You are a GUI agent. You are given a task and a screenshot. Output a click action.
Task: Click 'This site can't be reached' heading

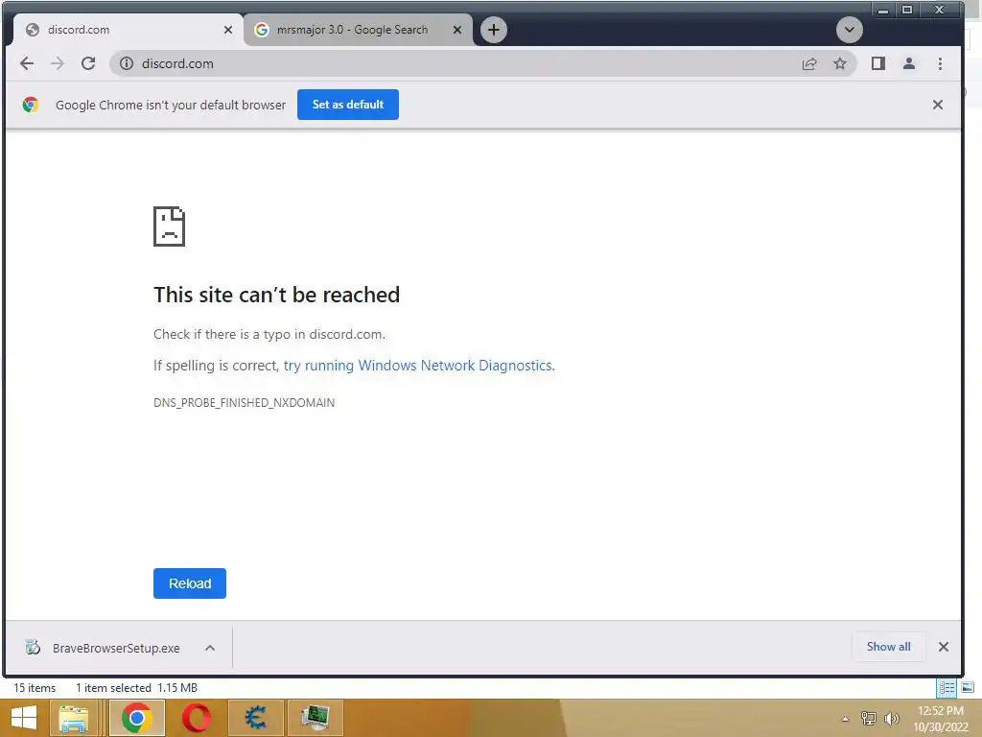[276, 295]
